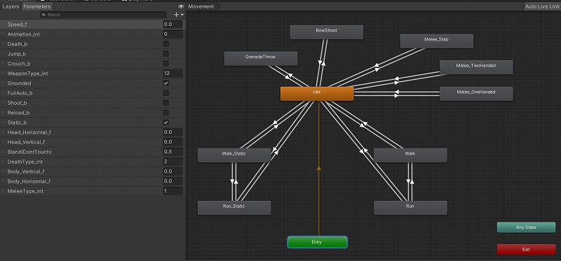This screenshot has width=561, height=261.
Task: Enable the FullAuto_b checkbox
Action: [166, 93]
